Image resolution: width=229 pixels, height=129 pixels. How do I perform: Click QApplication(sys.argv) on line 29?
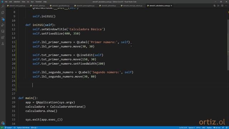[55, 102]
